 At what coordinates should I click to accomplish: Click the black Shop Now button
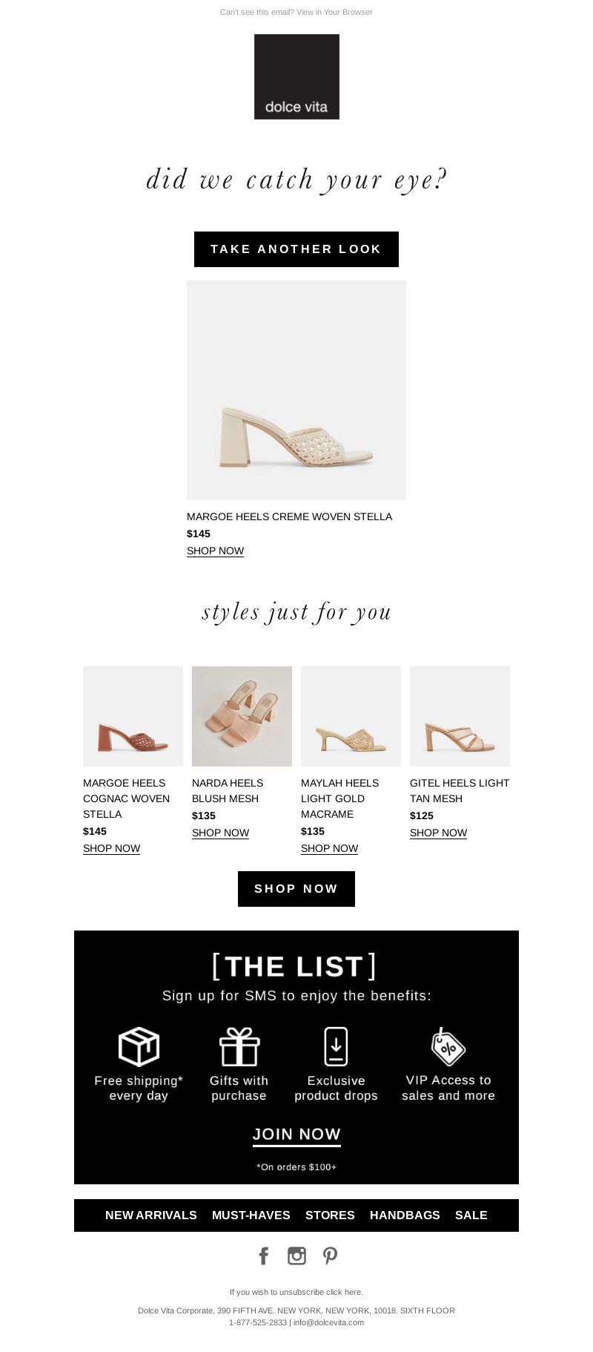pos(296,889)
